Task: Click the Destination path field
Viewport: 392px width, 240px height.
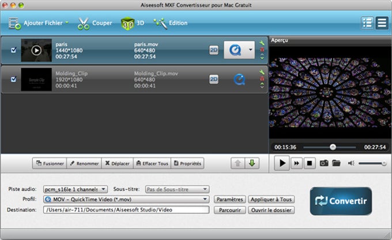Action: pyautogui.click(x=126, y=210)
